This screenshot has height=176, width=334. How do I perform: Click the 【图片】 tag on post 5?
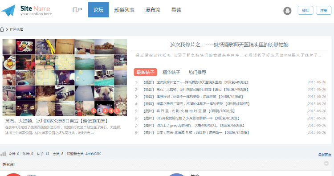coord(148,111)
